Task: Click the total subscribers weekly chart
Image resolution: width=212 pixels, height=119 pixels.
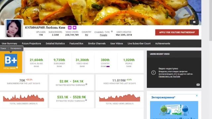Action: (24, 98)
